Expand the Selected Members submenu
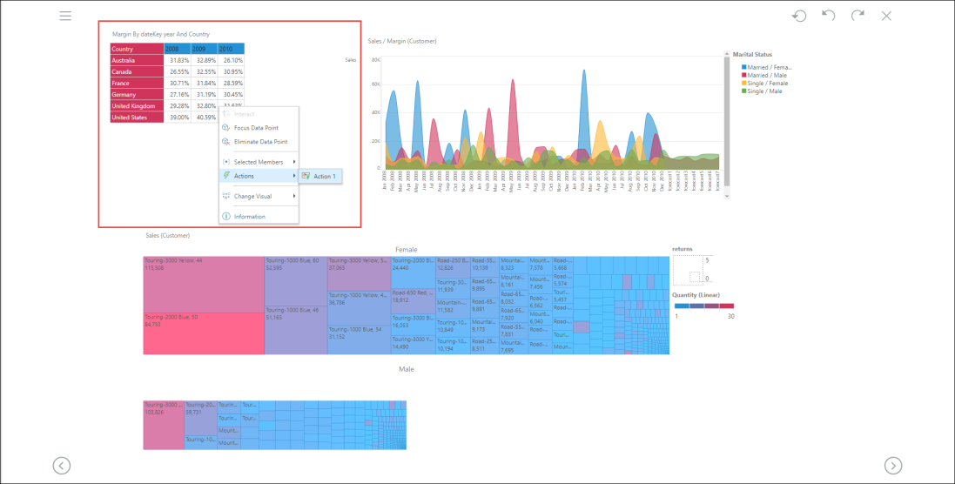Viewport: 955px width, 484px height. tap(259, 162)
